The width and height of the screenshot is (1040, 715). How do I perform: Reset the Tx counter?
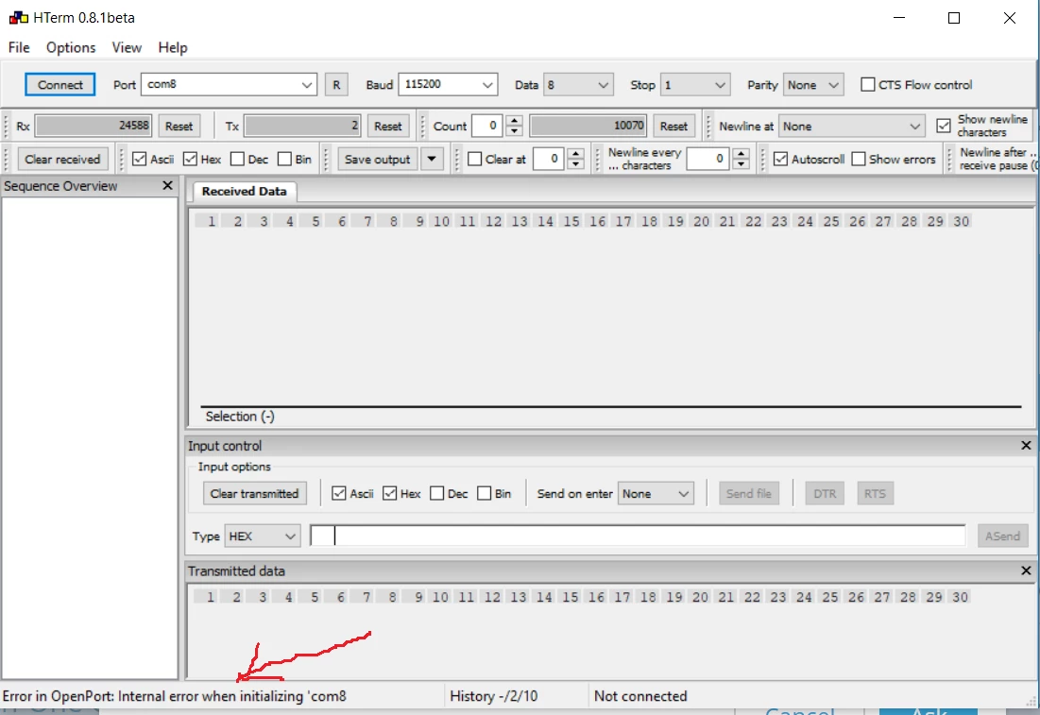click(x=387, y=126)
